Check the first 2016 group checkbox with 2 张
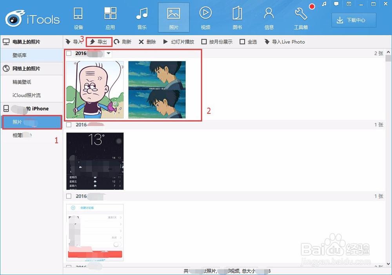The image size is (392, 275). 69,53
